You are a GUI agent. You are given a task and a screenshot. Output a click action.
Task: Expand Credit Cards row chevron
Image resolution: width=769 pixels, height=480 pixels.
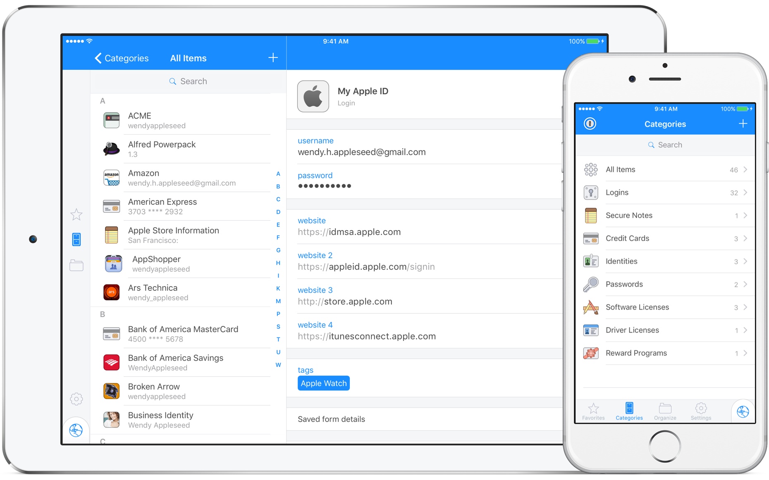[745, 238]
